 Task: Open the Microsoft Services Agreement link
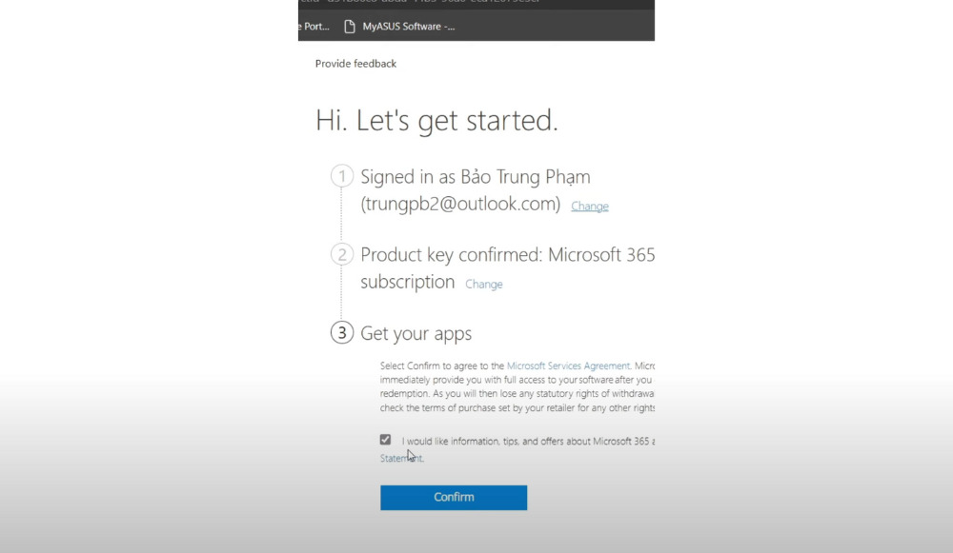(568, 365)
